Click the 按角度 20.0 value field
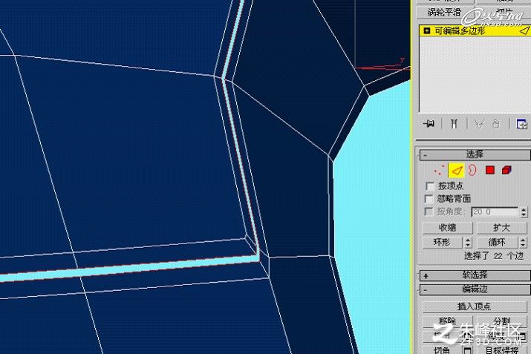Screen dimensions: 531x354 (x=495, y=212)
